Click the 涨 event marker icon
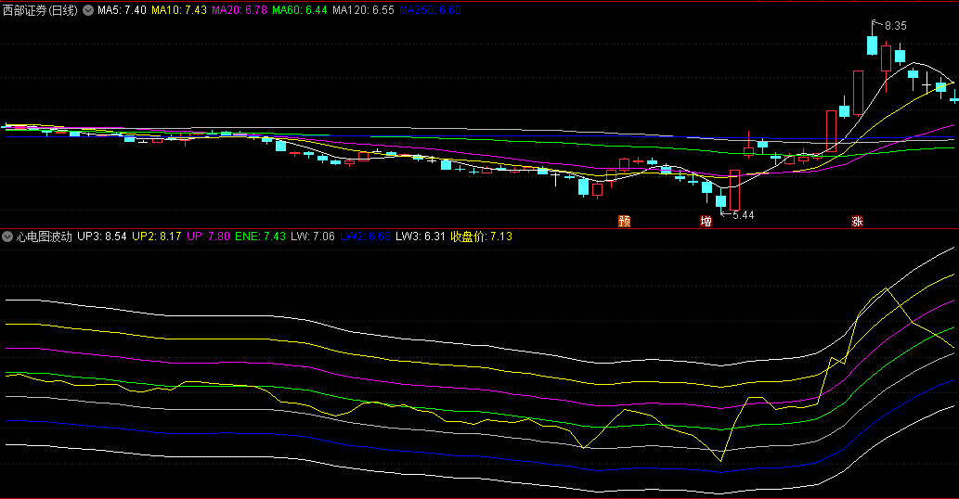Screen dimensions: 959x499 click(x=858, y=221)
